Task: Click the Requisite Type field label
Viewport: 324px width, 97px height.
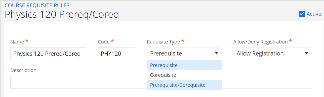Action: [x=163, y=42]
